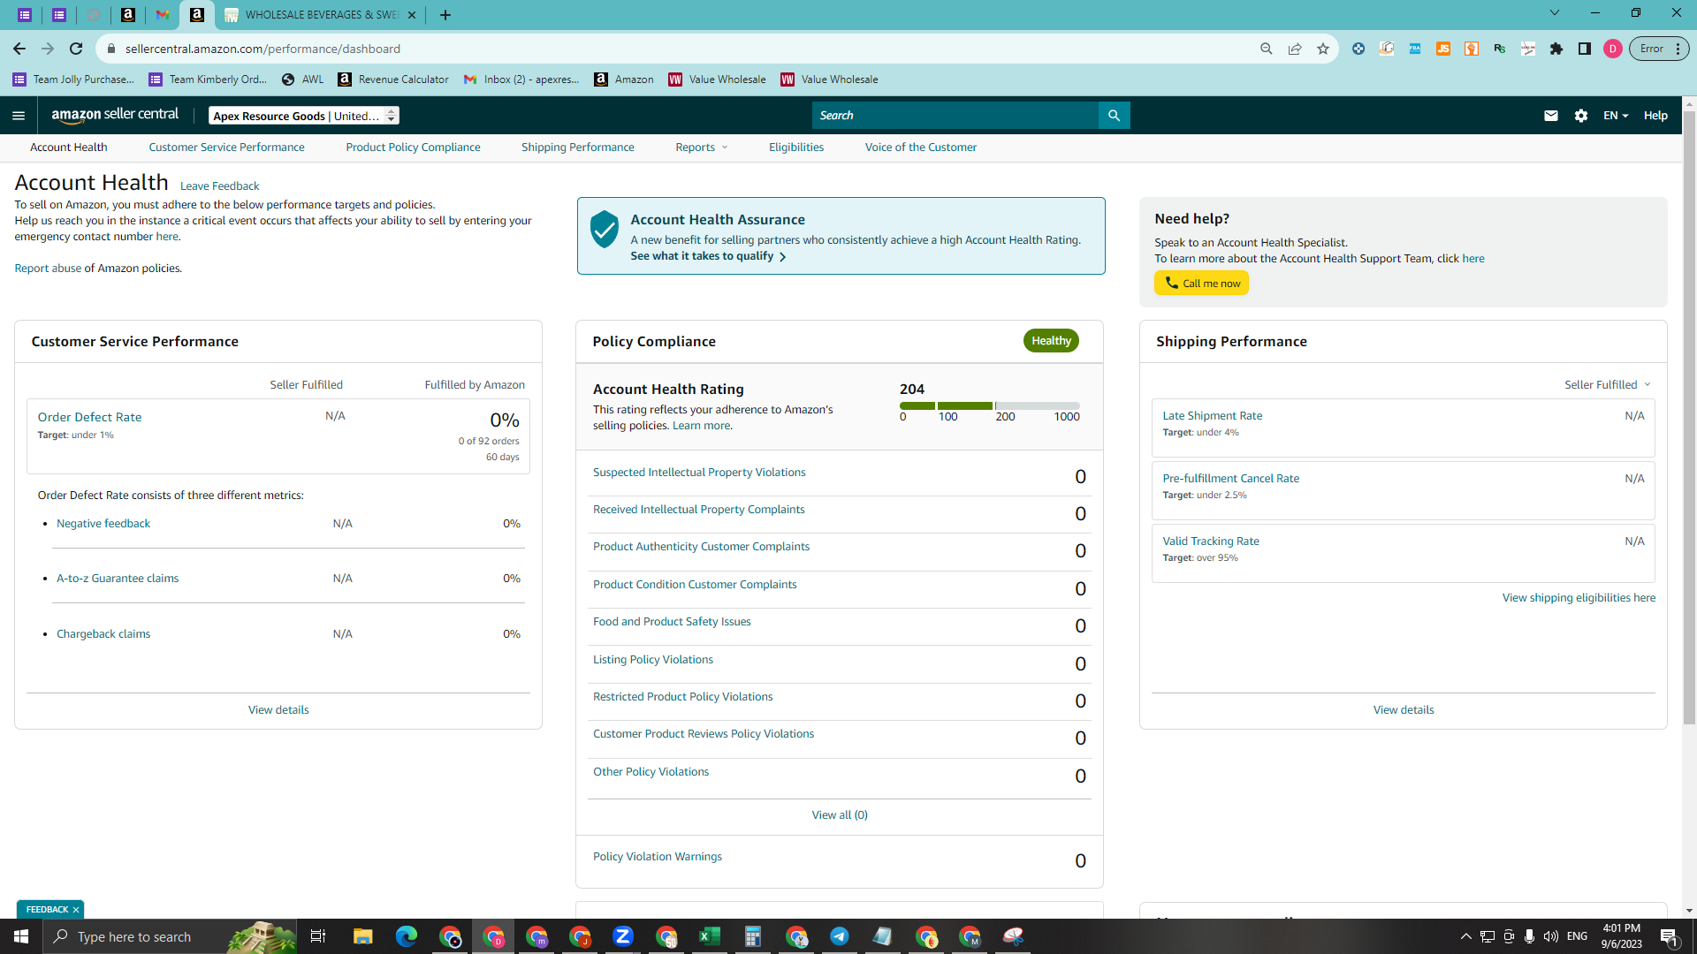This screenshot has height=954, width=1697.
Task: Open the messages envelope icon
Action: pyautogui.click(x=1550, y=116)
